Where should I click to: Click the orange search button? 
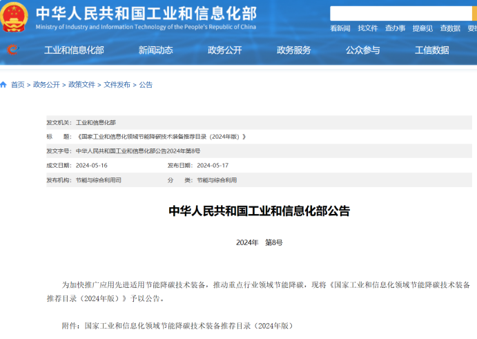(x=474, y=13)
